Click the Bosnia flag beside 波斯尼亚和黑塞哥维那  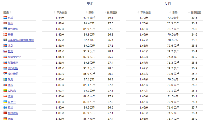point(5,40)
